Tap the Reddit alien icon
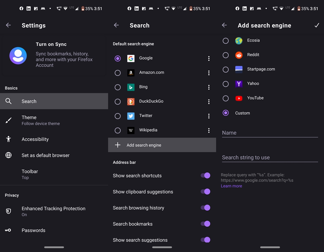The height and width of the screenshot is (252, 324). [239, 55]
